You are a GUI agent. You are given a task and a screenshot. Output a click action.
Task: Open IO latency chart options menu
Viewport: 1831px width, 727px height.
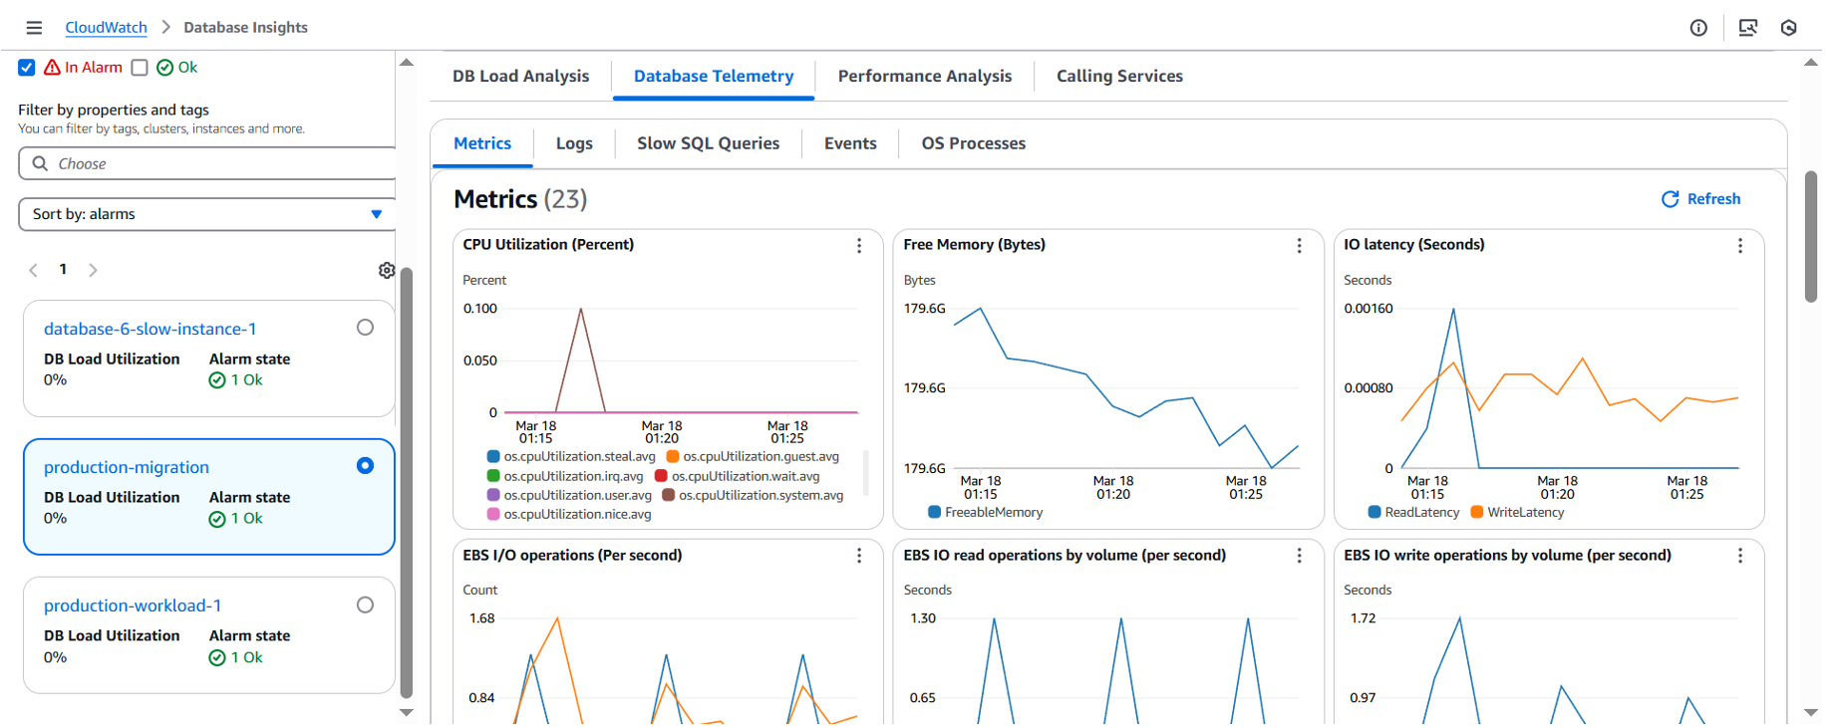(x=1739, y=246)
